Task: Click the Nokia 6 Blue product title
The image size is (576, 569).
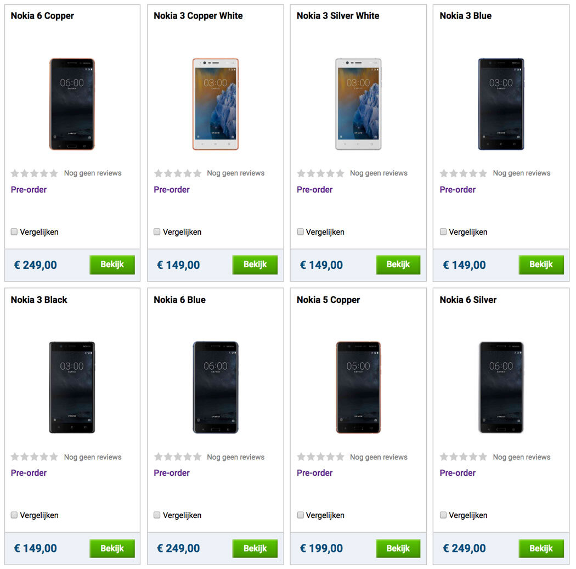Action: pos(179,300)
